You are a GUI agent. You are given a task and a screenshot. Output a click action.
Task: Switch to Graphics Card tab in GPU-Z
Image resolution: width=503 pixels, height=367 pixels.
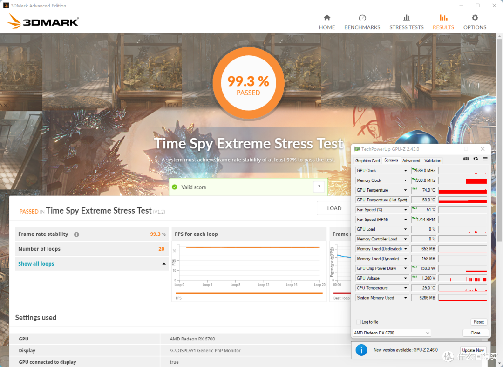[367, 161]
